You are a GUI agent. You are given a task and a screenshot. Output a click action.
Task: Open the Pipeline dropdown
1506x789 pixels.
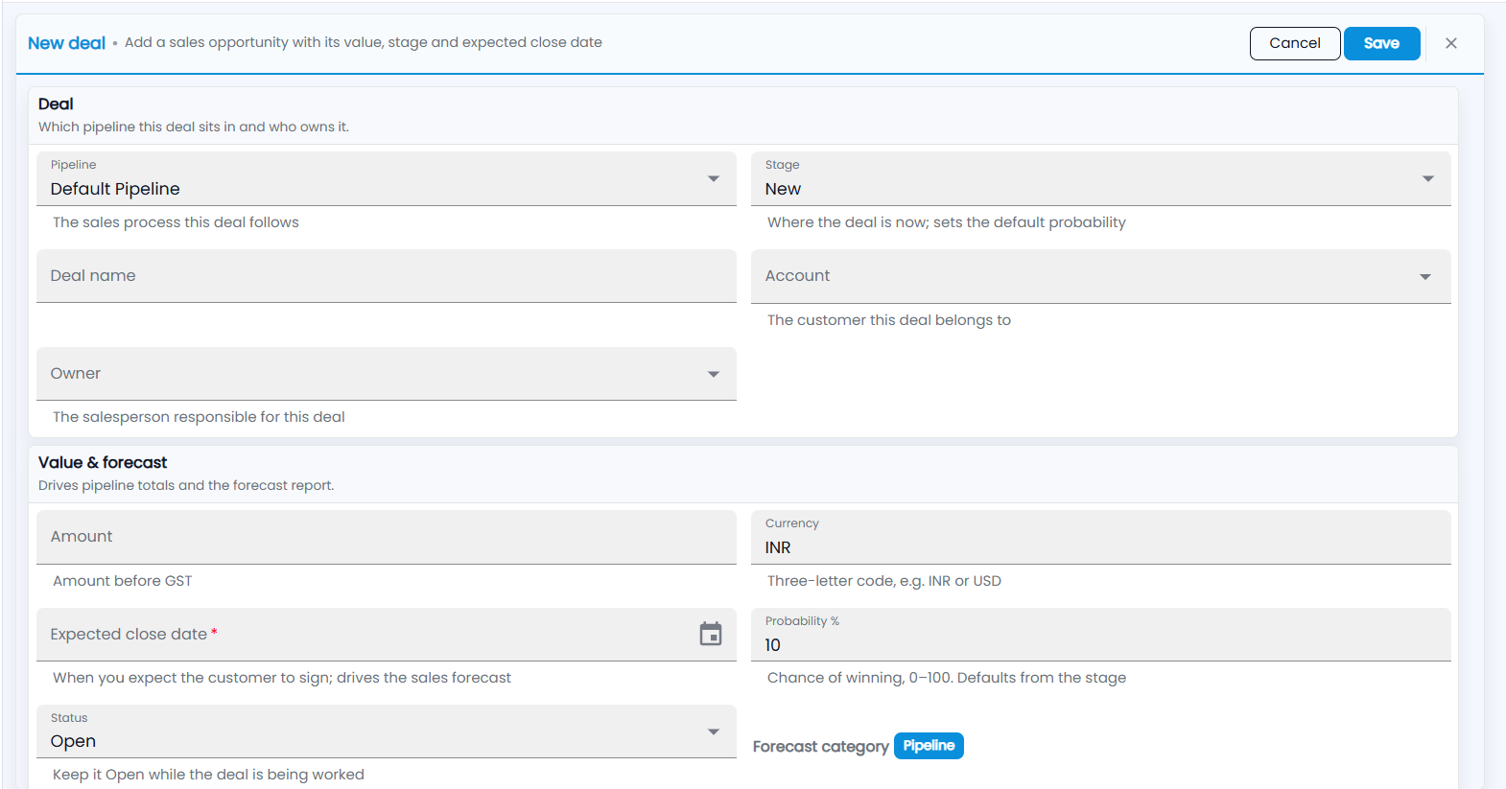(x=387, y=178)
